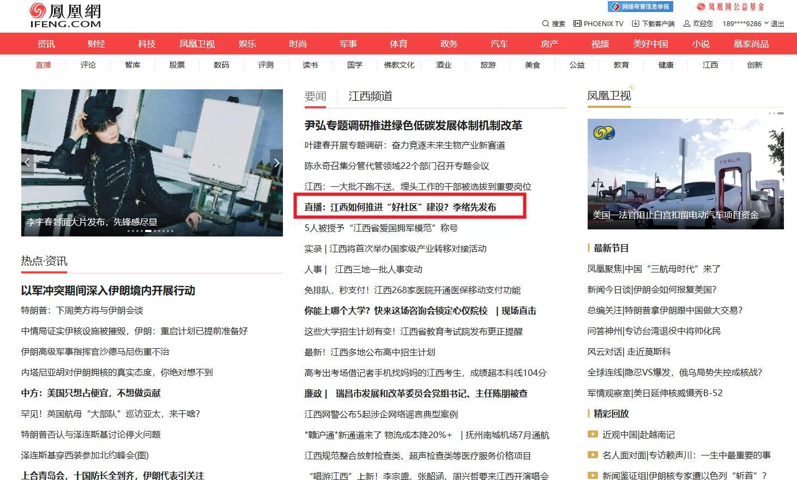Click the user profile icon beside 欢迎您

[687, 23]
